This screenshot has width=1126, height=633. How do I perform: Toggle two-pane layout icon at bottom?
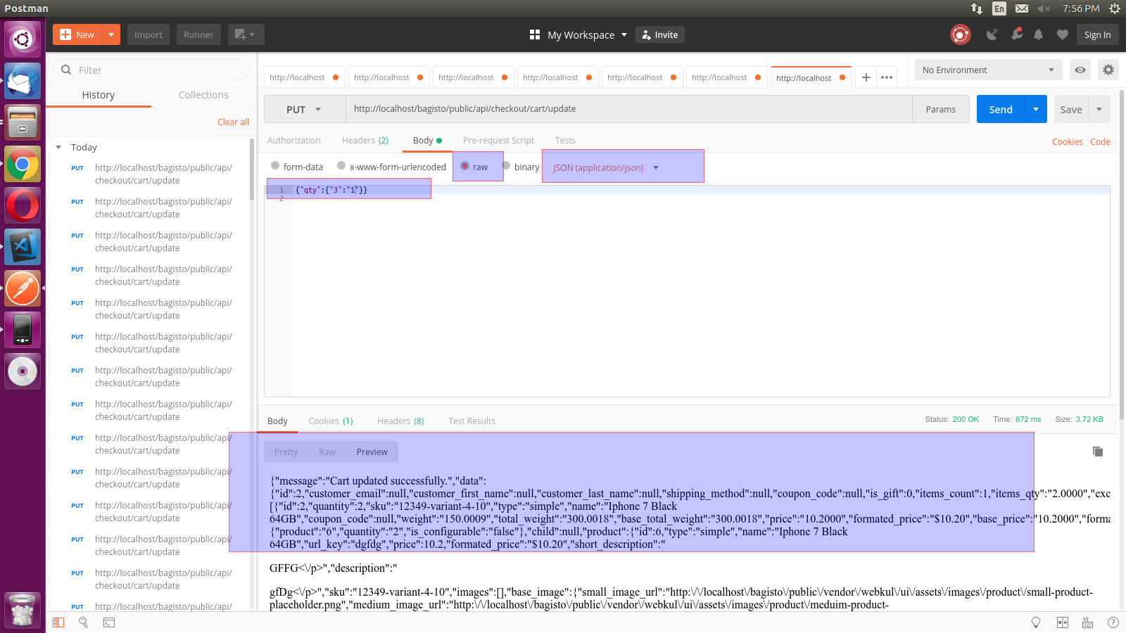1063,622
